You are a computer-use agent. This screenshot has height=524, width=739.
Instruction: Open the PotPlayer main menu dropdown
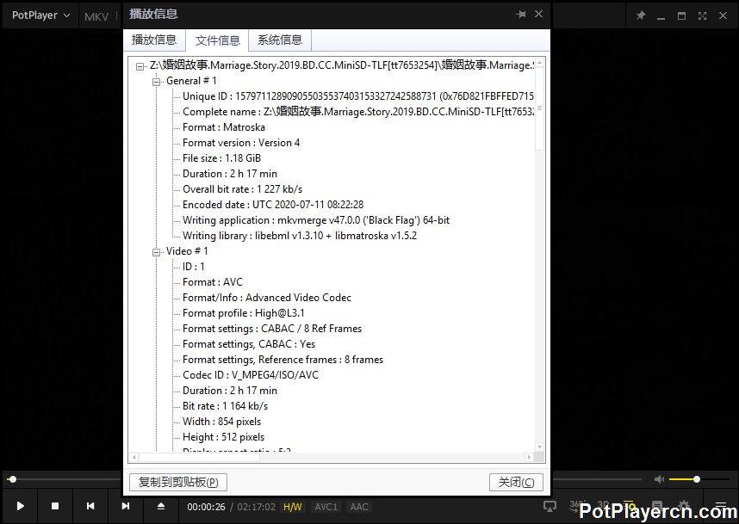pos(40,15)
